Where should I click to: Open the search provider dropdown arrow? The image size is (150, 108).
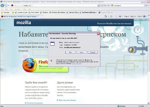[x=148, y=6]
